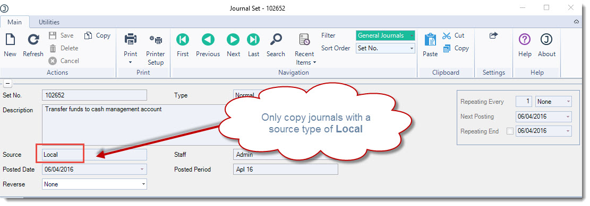Open About dialog
Screen dimensions: 590x206
click(547, 45)
